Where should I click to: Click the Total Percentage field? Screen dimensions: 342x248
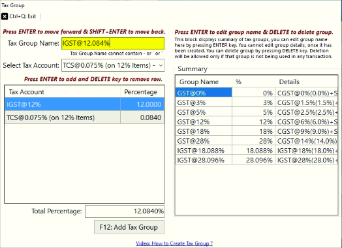pos(125,211)
